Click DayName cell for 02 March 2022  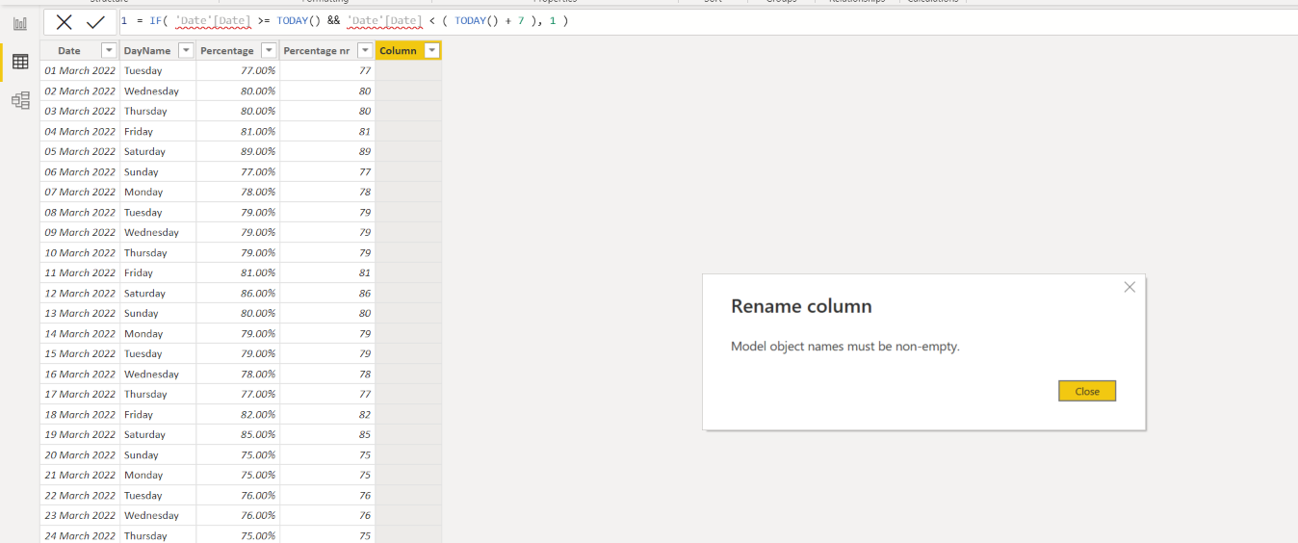click(158, 90)
